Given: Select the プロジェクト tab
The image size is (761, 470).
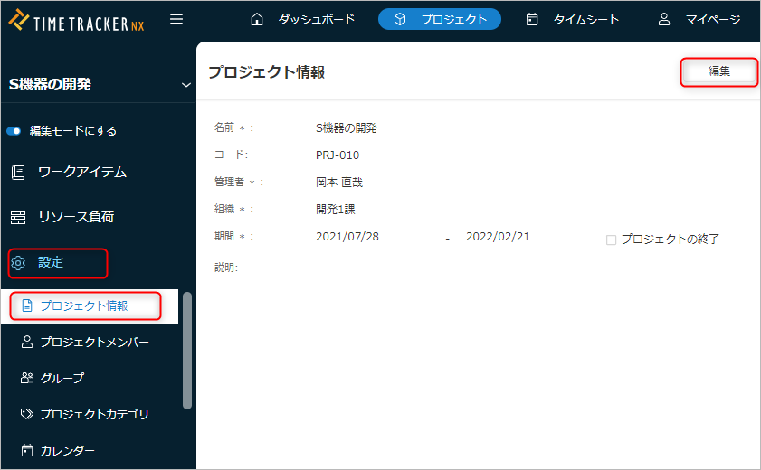Looking at the screenshot, I should click(x=440, y=19).
